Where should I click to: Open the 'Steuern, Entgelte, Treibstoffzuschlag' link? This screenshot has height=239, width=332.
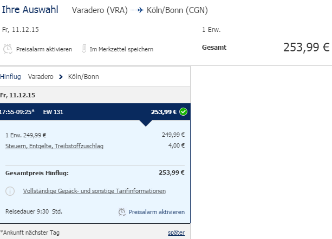(x=54, y=146)
